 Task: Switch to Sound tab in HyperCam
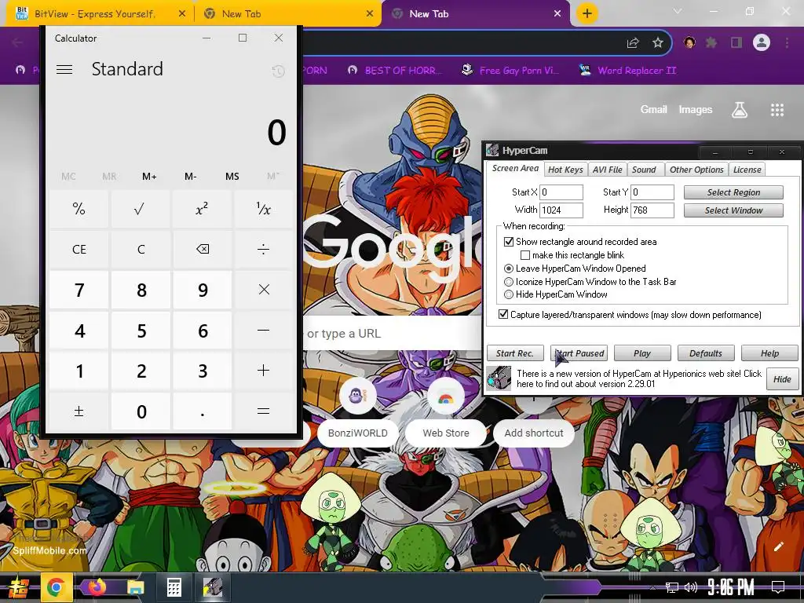pyautogui.click(x=644, y=170)
